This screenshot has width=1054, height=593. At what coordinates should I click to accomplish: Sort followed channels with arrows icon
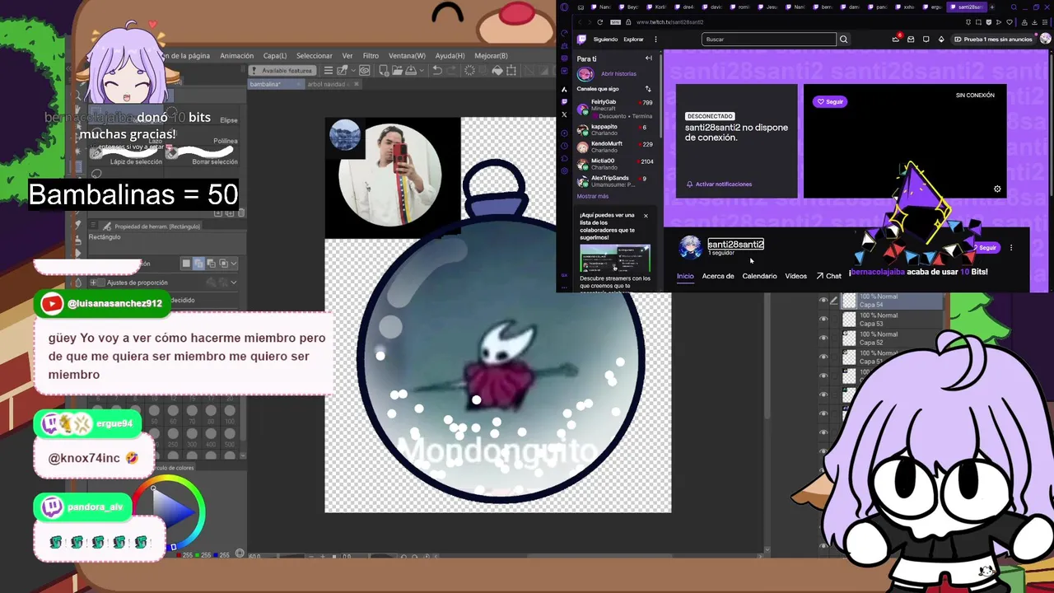[648, 89]
